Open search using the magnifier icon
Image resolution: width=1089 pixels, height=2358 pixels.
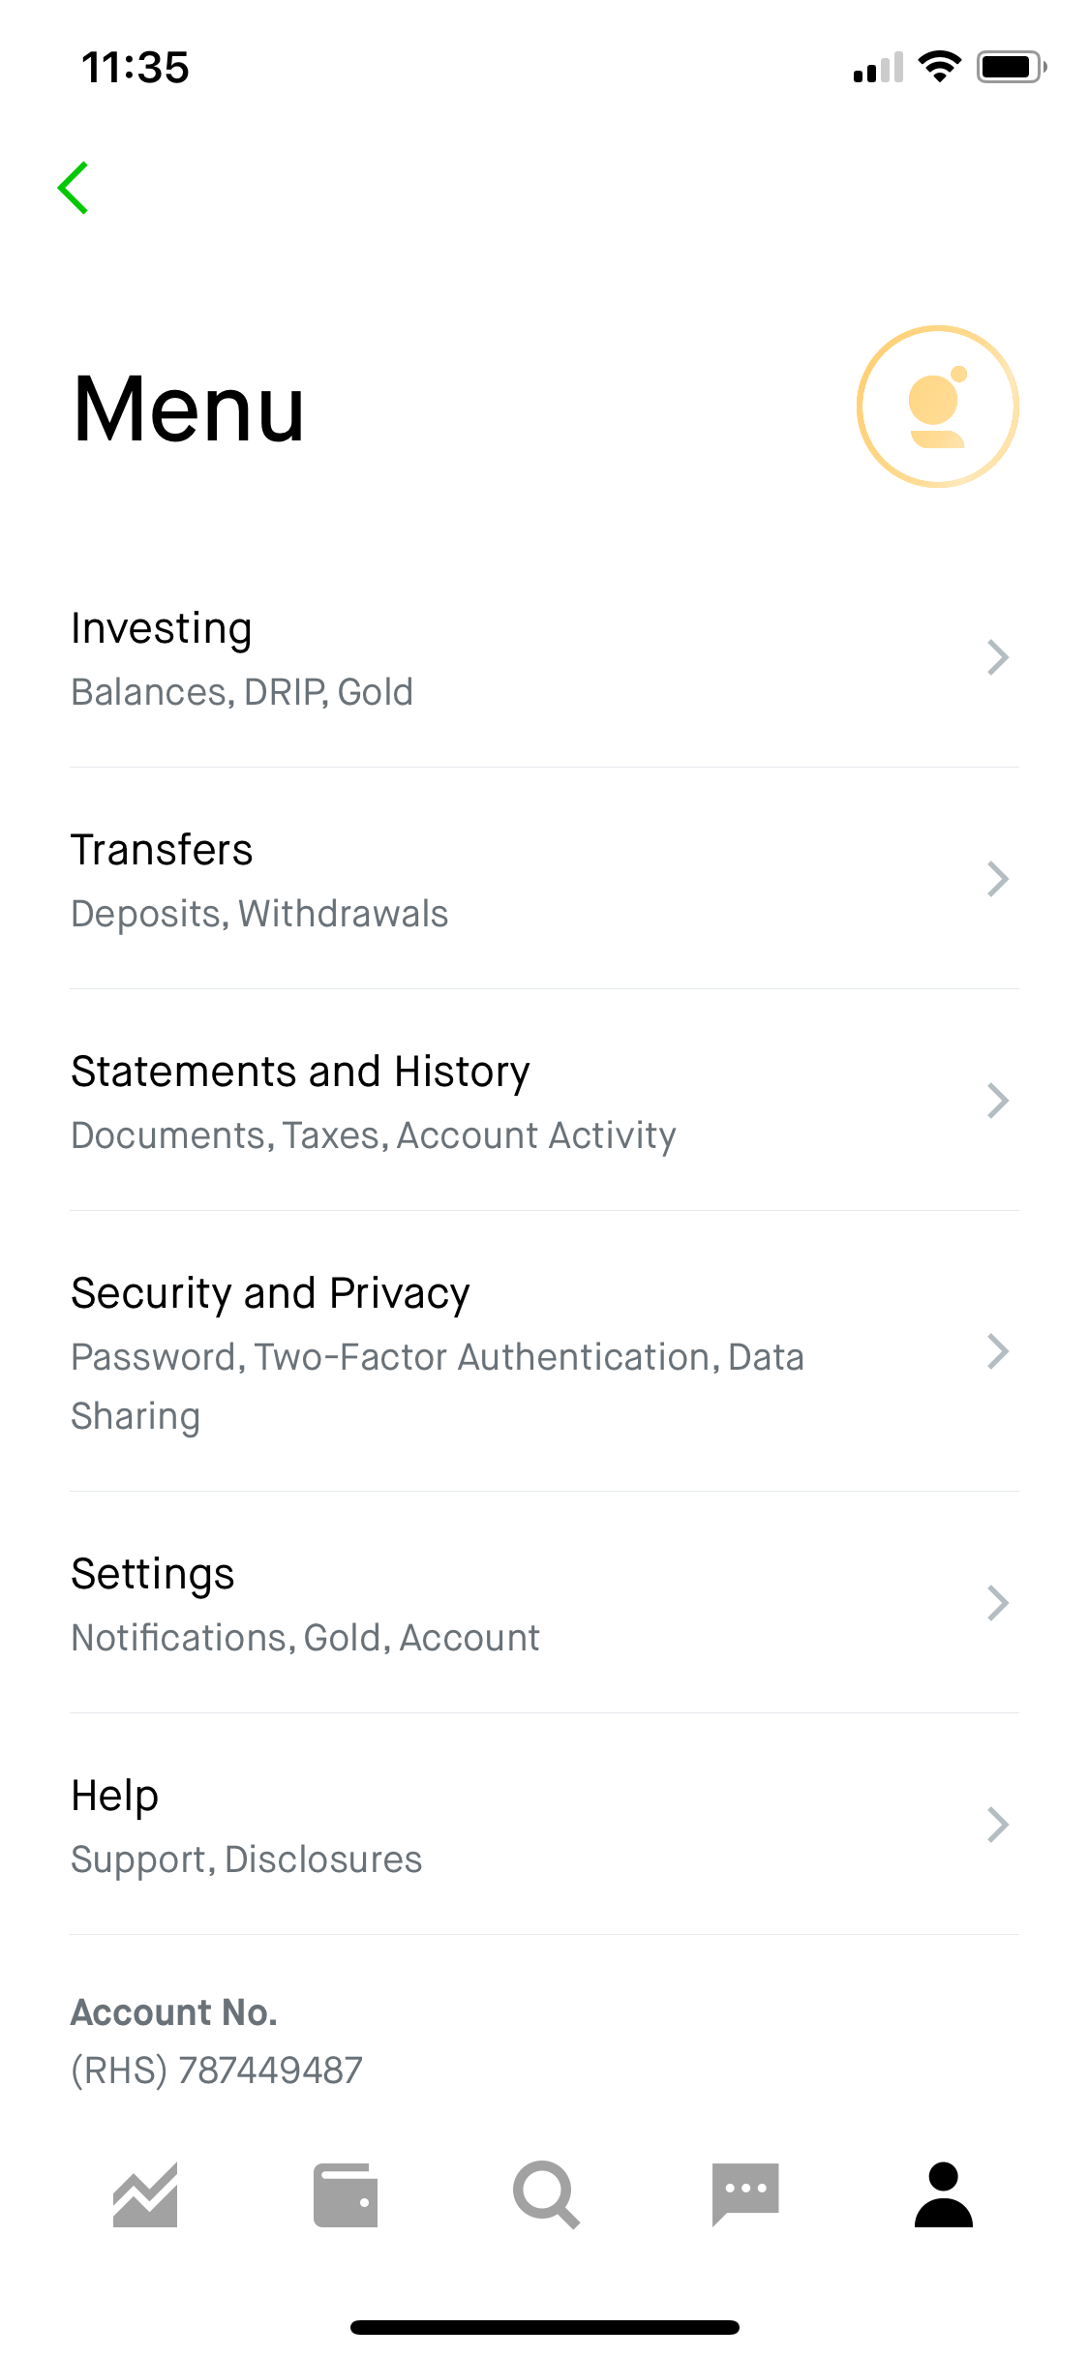(545, 2195)
